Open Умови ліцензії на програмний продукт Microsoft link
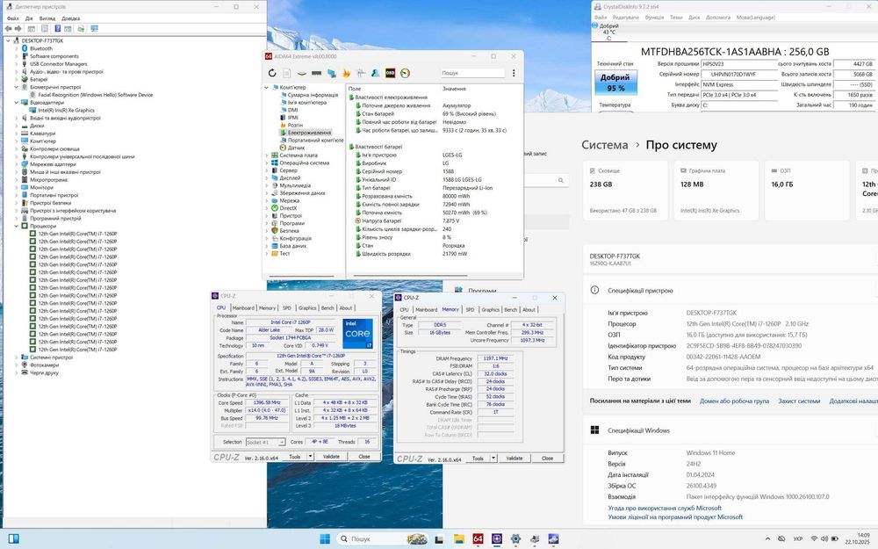 (x=675, y=517)
